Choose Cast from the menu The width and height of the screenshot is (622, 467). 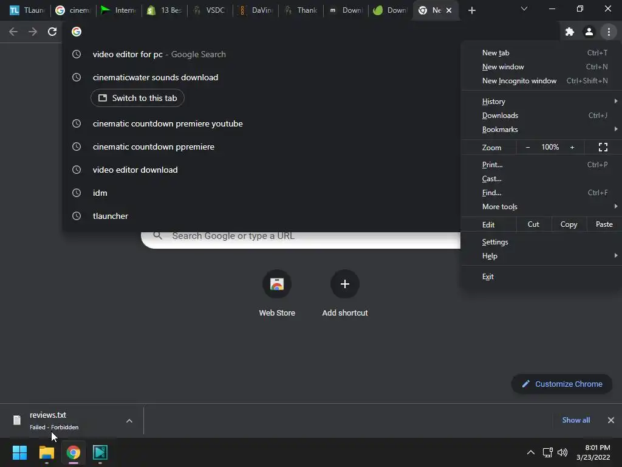[541, 179]
